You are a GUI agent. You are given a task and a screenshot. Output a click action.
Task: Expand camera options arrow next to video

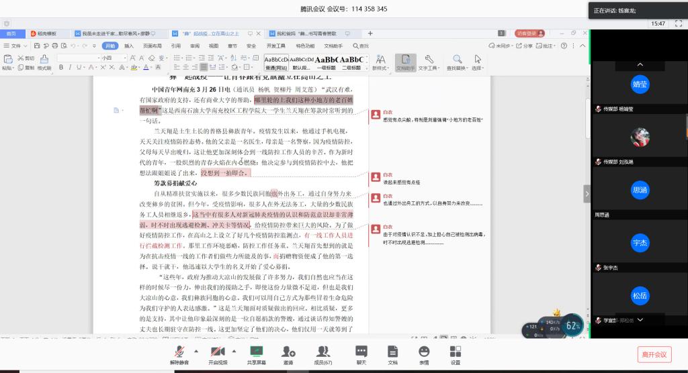point(234,351)
